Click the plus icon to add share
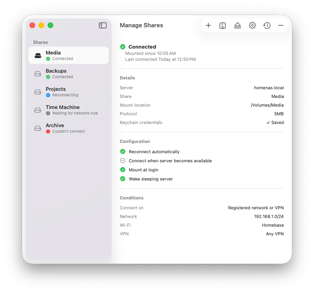 tap(208, 26)
